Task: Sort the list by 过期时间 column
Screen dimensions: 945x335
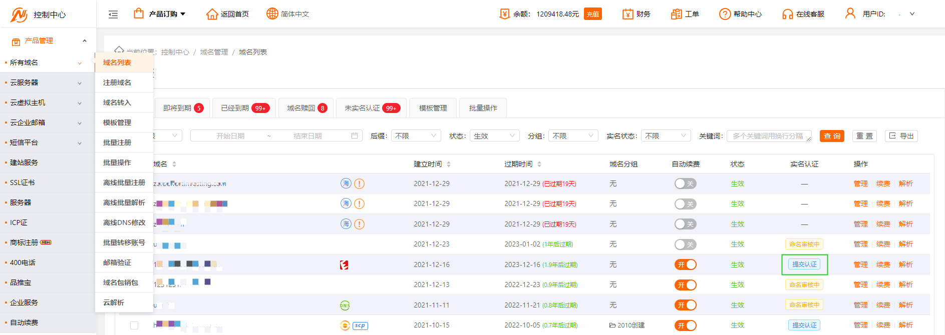Action: click(x=539, y=164)
